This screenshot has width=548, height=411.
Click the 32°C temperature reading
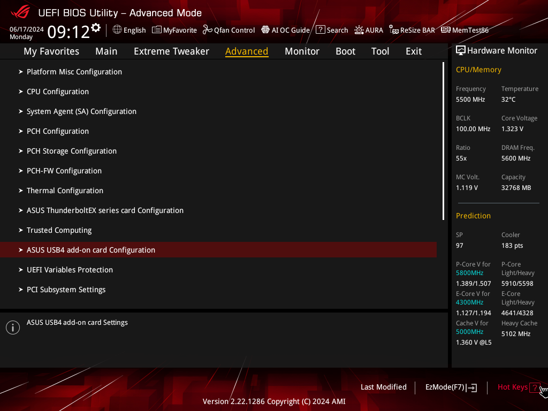(508, 100)
